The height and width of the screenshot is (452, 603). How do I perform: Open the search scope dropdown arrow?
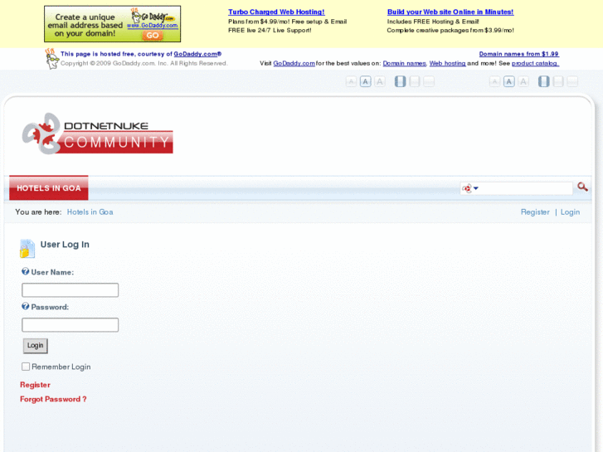click(x=476, y=188)
